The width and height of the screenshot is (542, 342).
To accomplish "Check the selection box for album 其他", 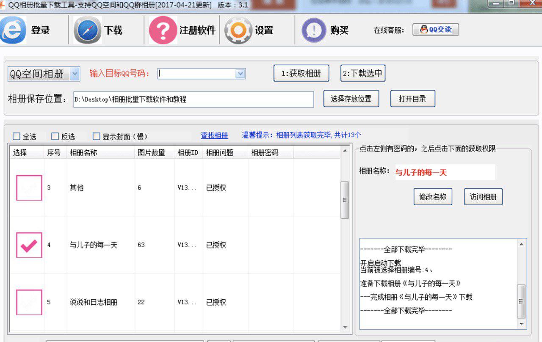I will click(x=29, y=188).
